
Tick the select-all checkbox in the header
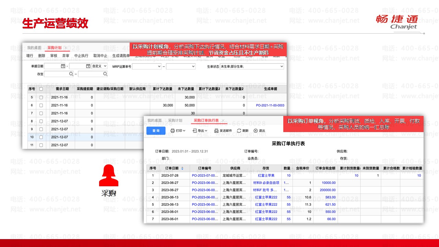tap(41, 89)
